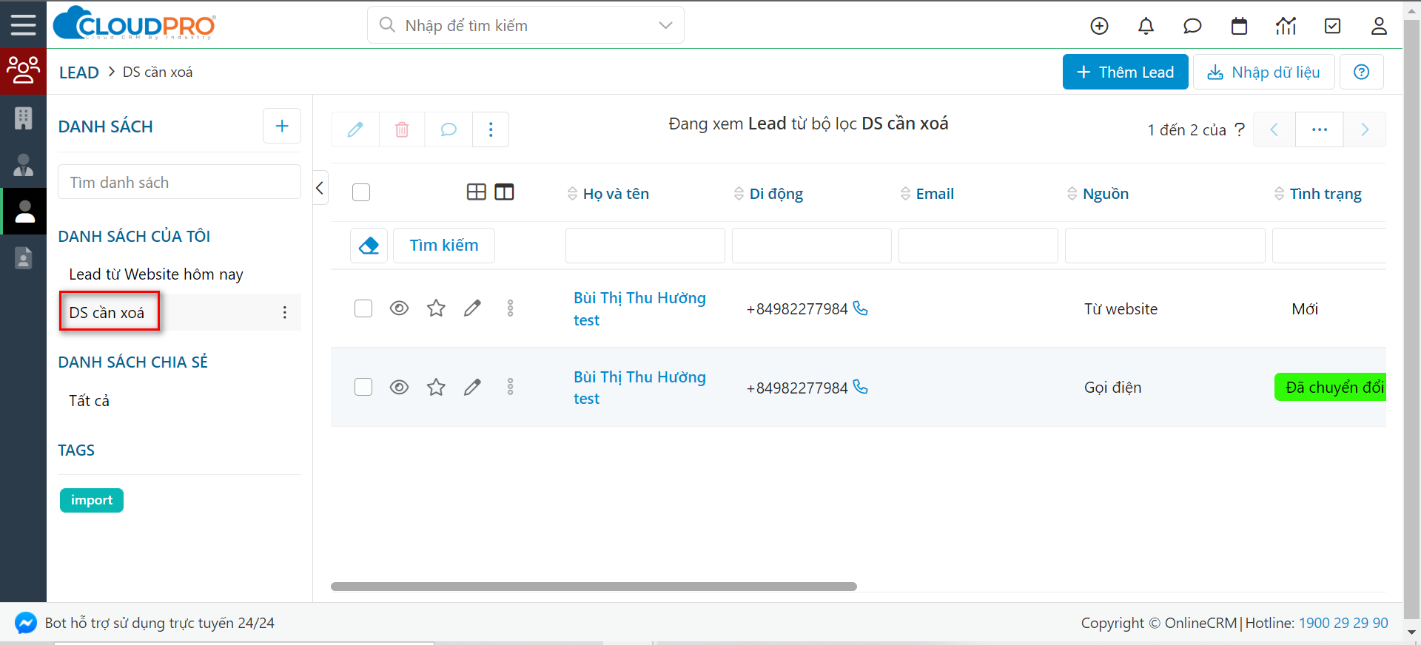Add a new list with plus button

click(281, 126)
